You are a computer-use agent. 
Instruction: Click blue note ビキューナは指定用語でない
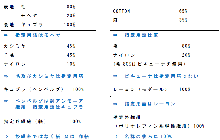tap(161, 76)
